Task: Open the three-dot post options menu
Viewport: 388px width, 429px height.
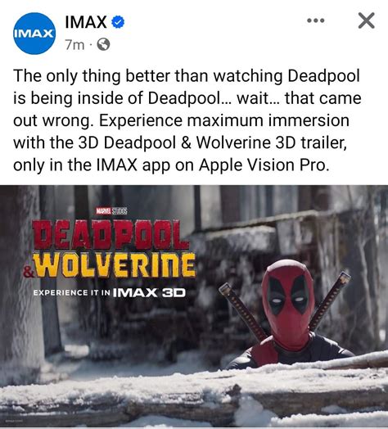Action: [x=316, y=20]
